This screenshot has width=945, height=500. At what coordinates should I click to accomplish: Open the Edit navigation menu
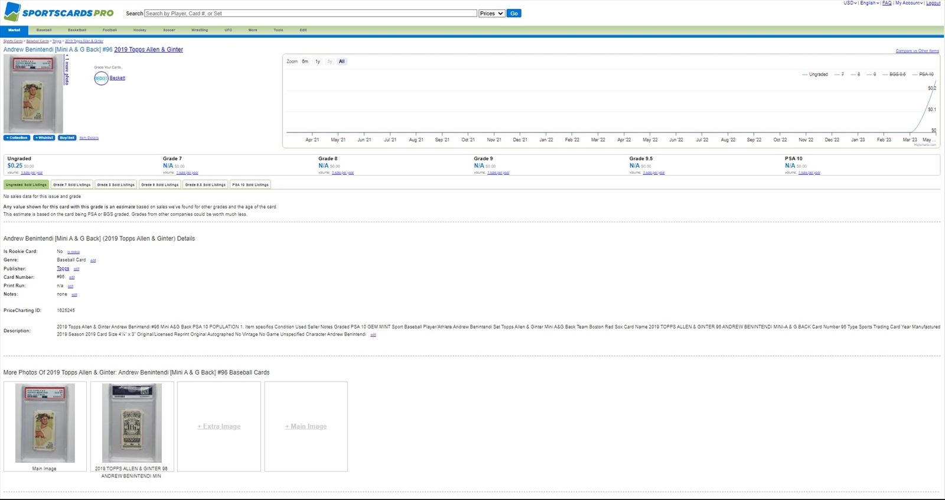303,30
